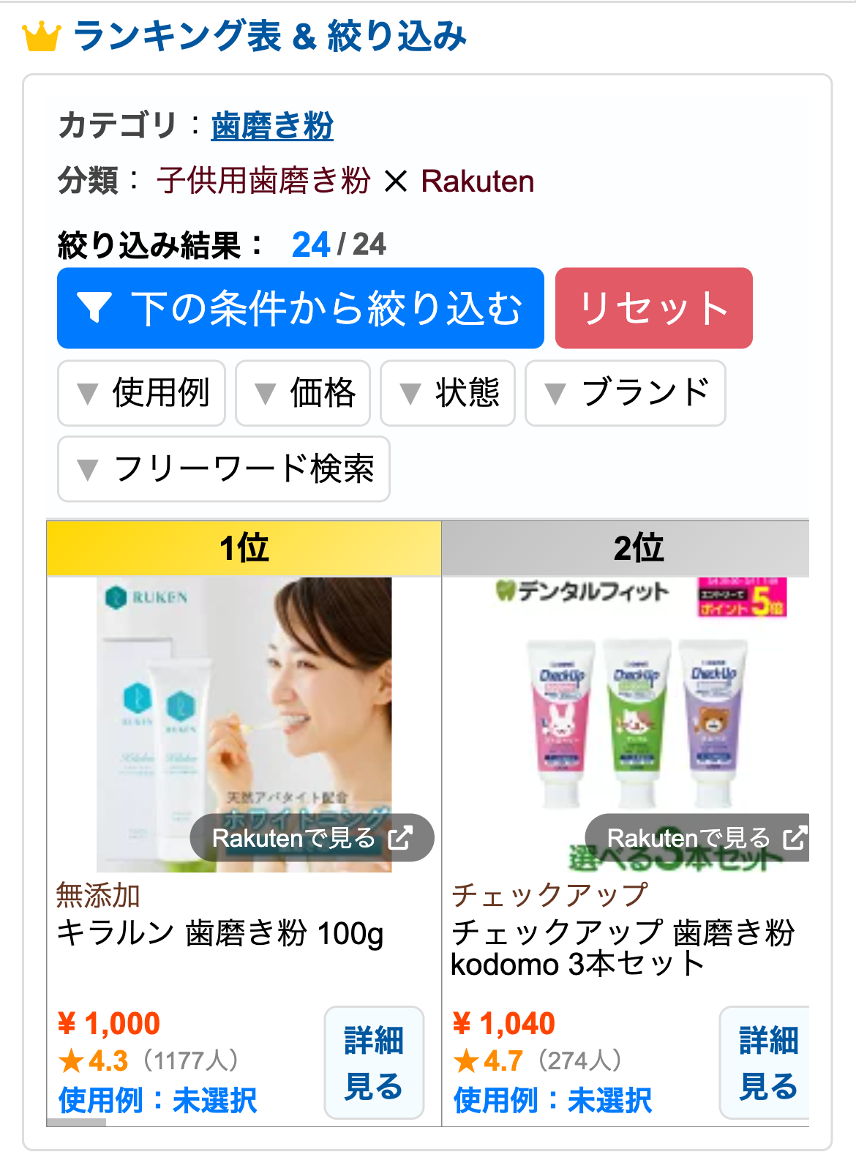The height and width of the screenshot is (1171, 856).
Task: Expand the 価格 filter dropdown
Action: coord(303,393)
